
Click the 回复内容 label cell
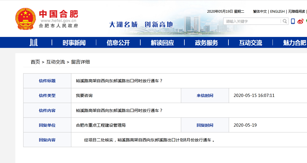pyautogui.click(x=47, y=140)
